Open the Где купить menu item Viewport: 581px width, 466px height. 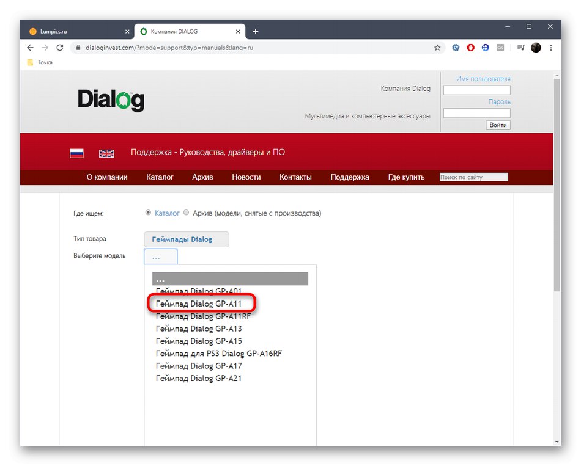click(406, 177)
